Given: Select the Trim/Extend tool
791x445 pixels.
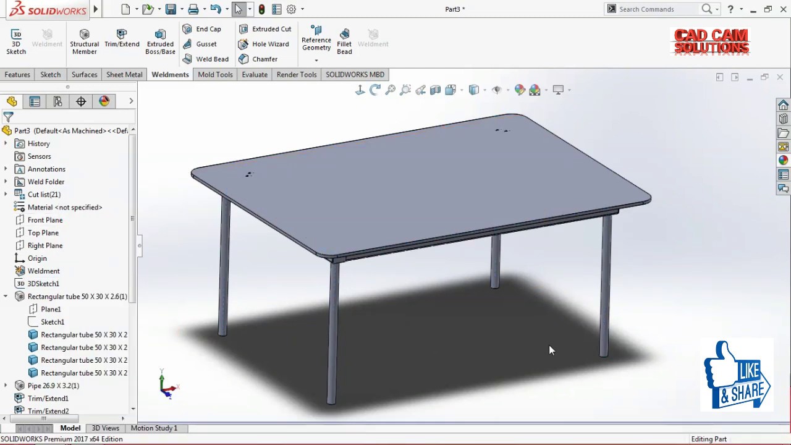Looking at the screenshot, I should tap(122, 38).
